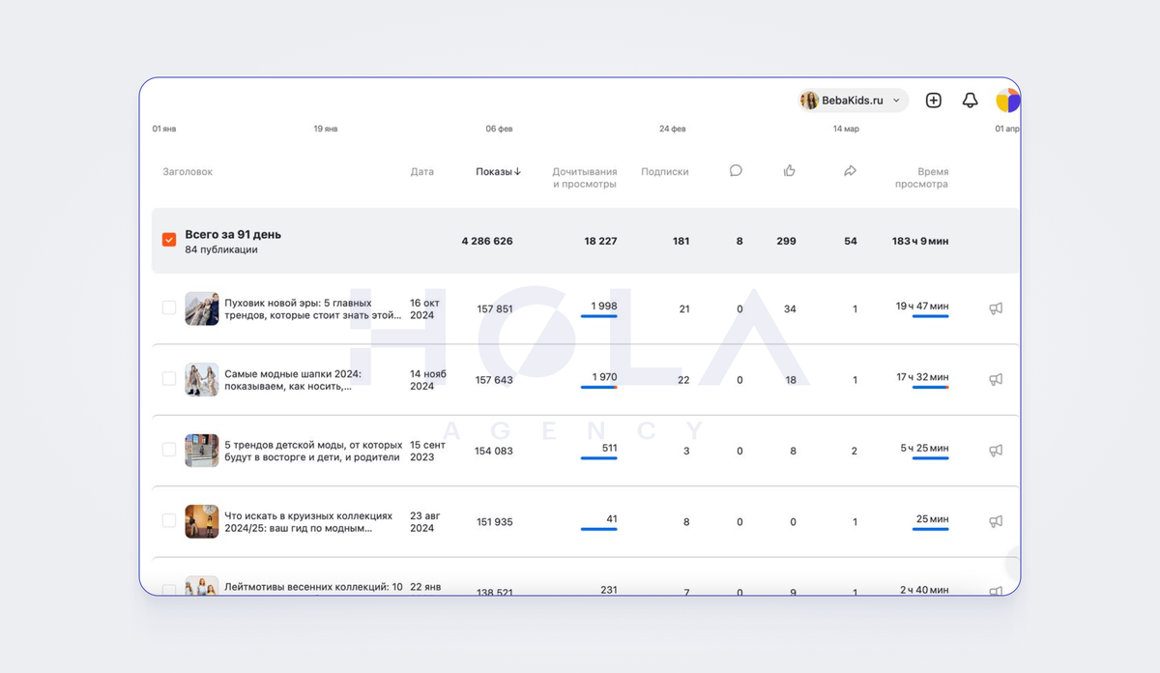Click date 14 нояб 2024

pos(428,379)
